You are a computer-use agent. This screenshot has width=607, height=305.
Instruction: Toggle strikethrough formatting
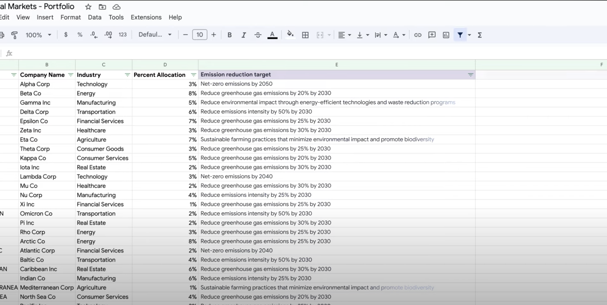click(x=258, y=35)
